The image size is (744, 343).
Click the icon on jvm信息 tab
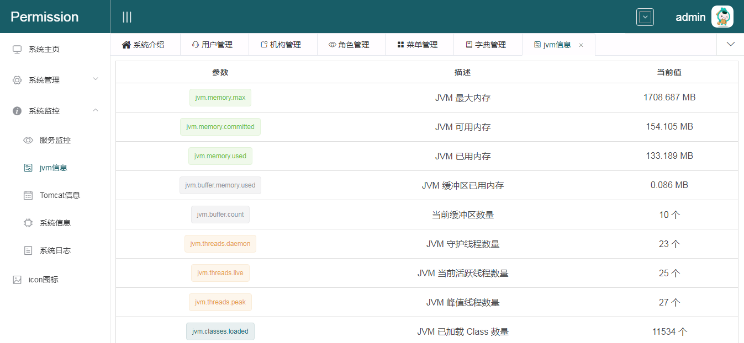537,45
